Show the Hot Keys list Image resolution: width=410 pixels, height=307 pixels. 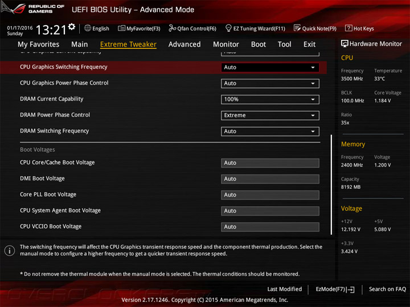click(359, 28)
